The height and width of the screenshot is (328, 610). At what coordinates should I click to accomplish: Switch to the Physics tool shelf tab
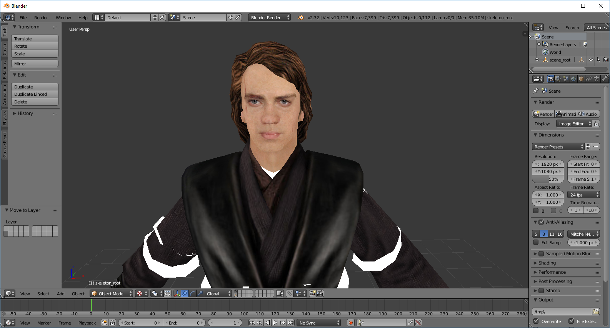click(5, 118)
